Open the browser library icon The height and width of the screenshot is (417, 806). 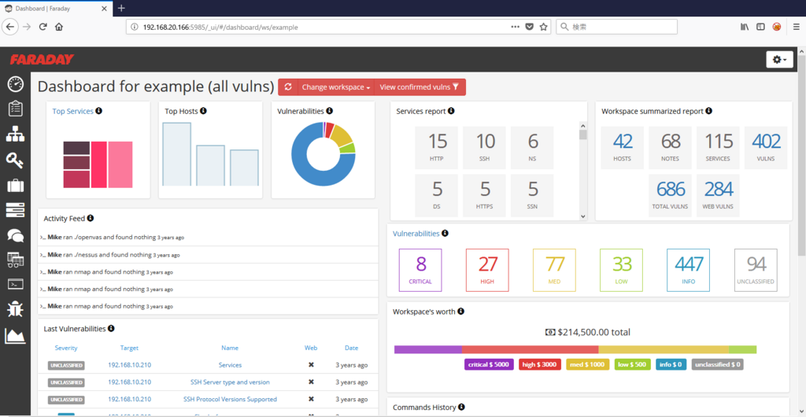coord(745,27)
